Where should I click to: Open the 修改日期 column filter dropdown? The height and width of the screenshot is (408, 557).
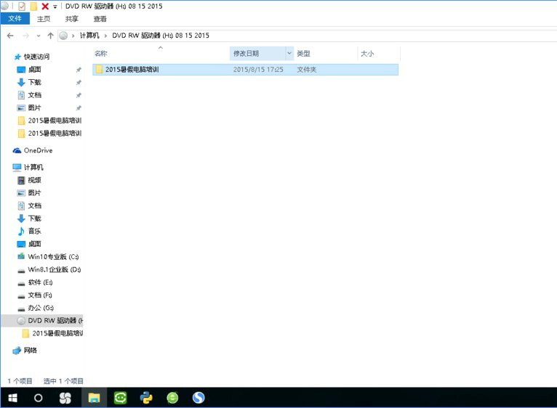point(289,54)
